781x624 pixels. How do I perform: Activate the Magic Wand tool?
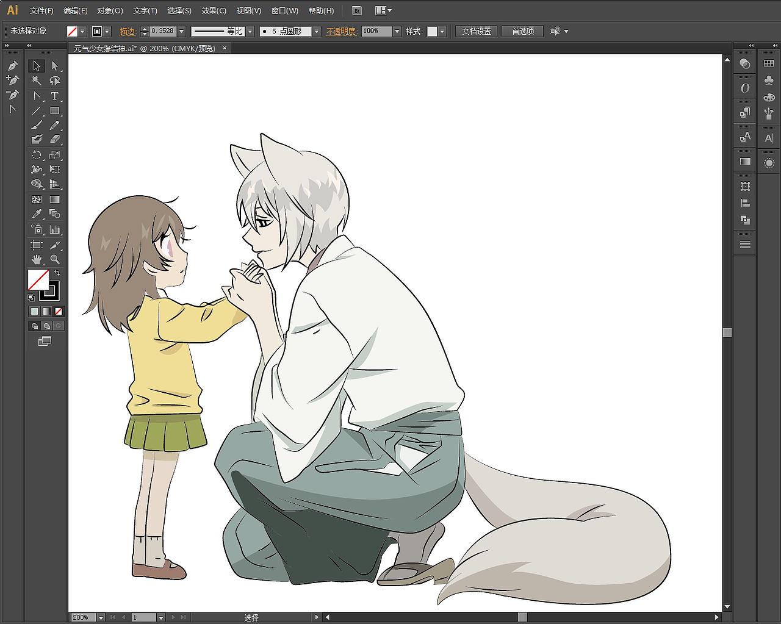[37, 81]
